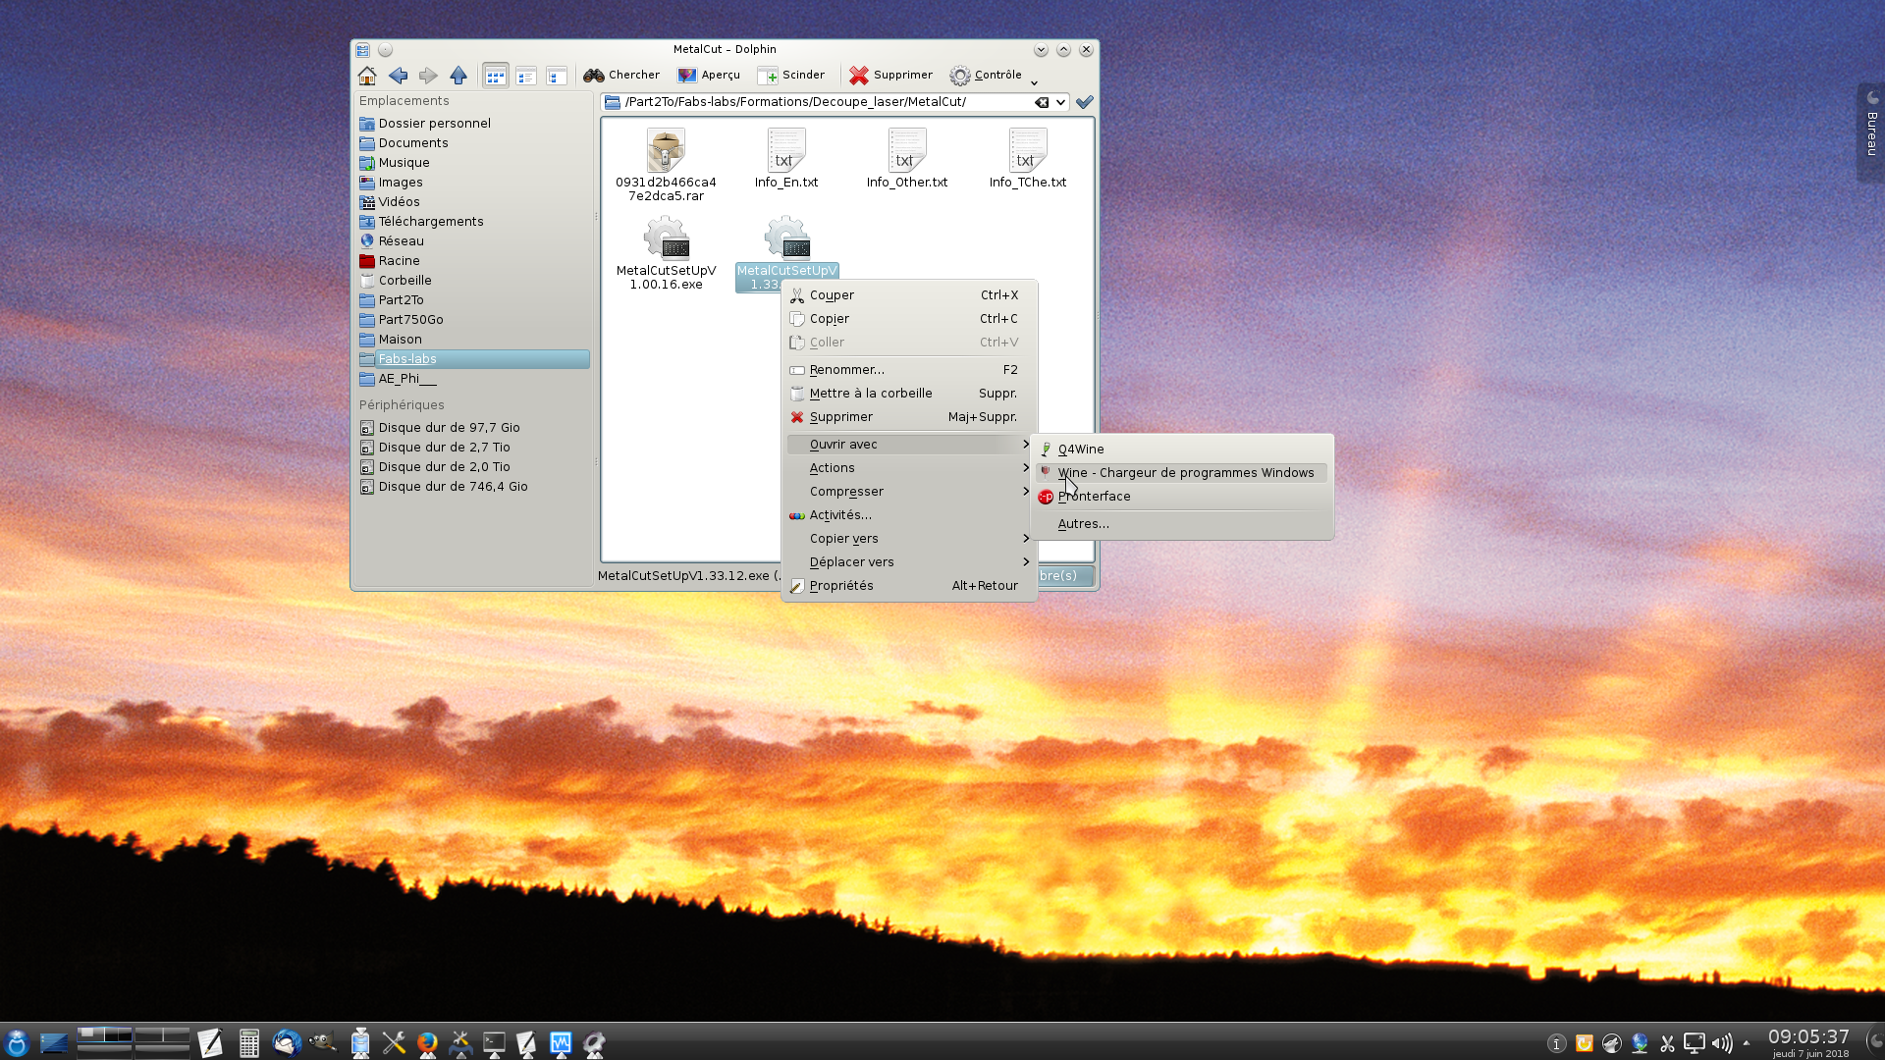Click Autres... in the open-with submenu

[x=1083, y=524]
